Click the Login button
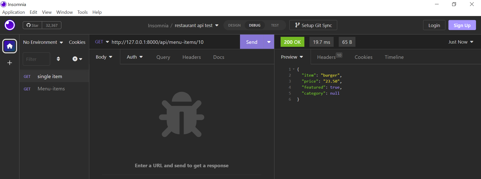 tap(434, 25)
